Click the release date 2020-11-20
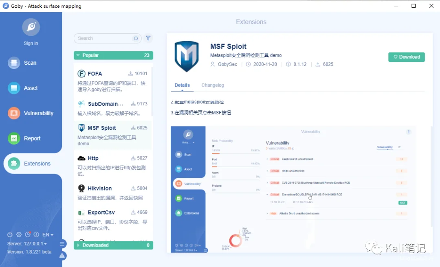 tap(265, 64)
